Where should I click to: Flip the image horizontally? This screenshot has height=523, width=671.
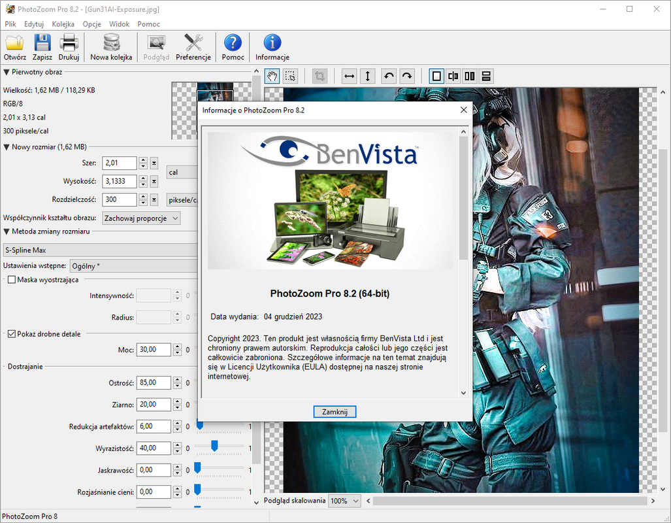point(349,76)
